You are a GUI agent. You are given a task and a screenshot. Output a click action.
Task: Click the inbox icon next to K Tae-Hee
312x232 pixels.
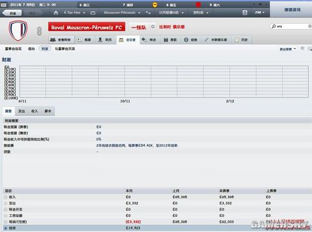[x=93, y=13]
